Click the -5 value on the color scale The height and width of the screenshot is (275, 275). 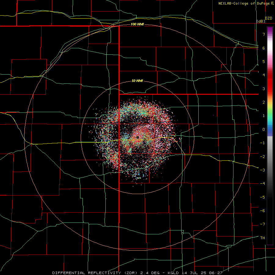click(x=262, y=197)
